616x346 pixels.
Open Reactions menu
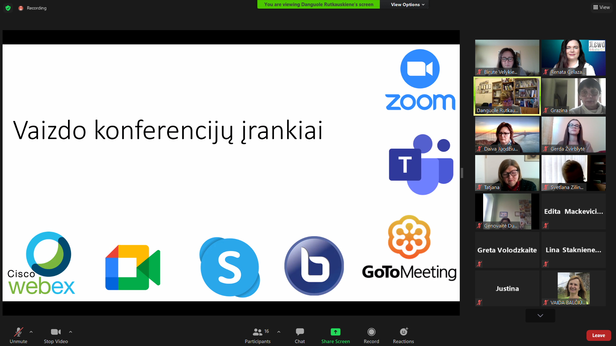pyautogui.click(x=403, y=335)
